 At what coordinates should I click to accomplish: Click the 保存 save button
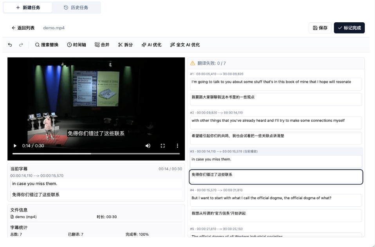tap(320, 28)
